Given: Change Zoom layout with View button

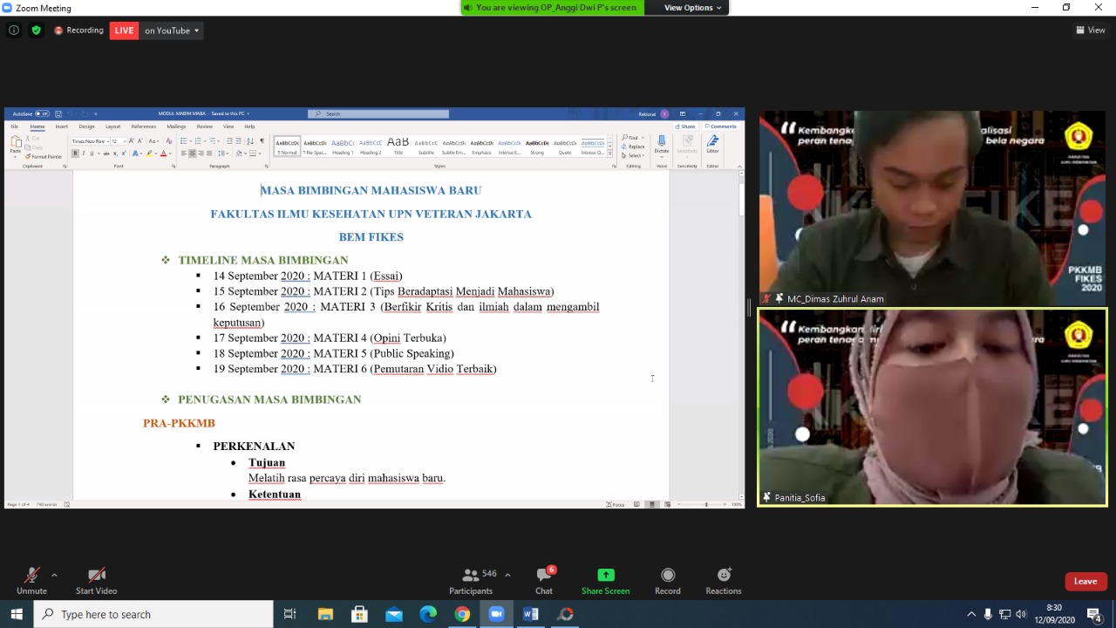Looking at the screenshot, I should (1091, 31).
